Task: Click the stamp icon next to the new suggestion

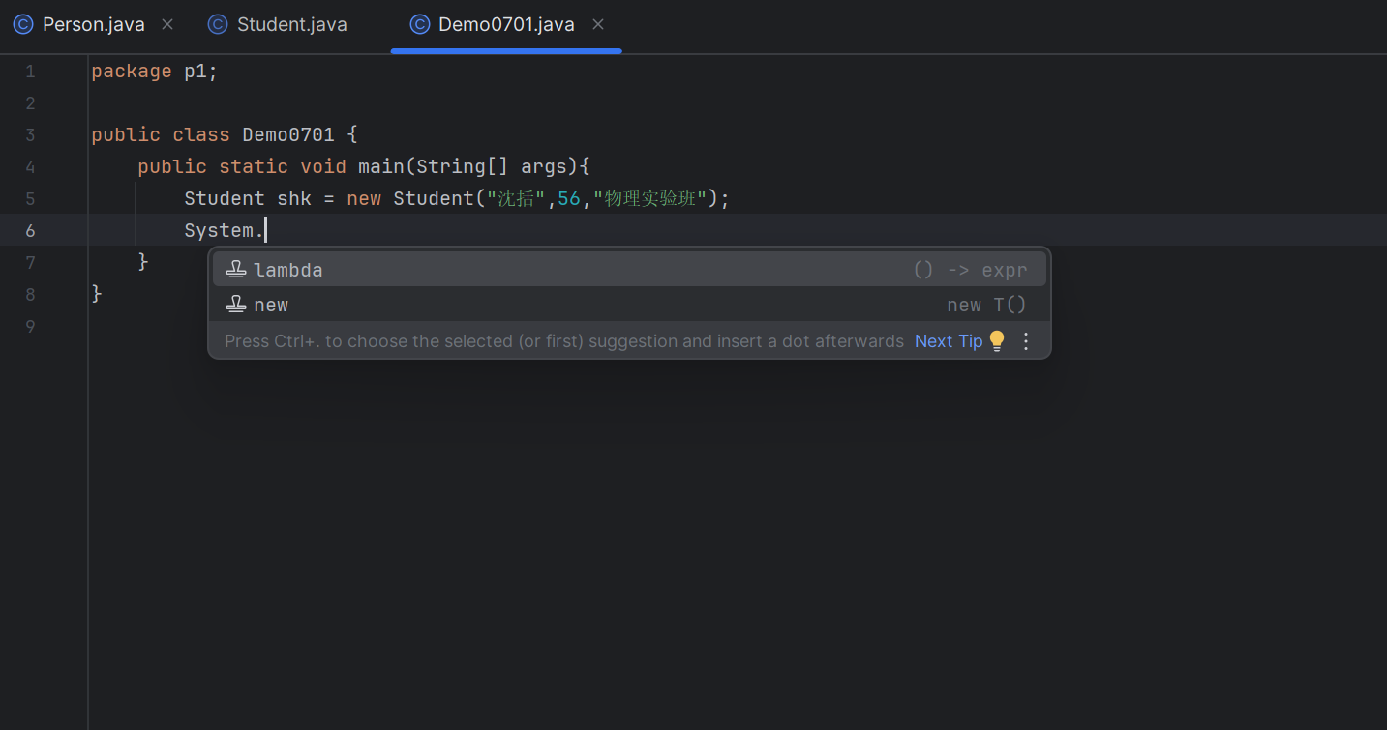Action: [x=236, y=305]
